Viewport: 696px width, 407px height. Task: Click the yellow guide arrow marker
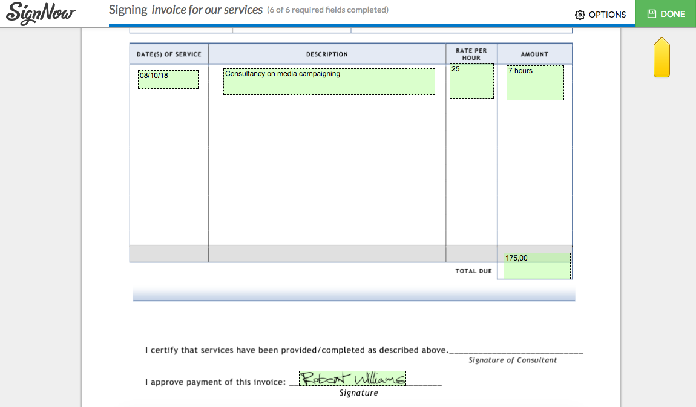[662, 58]
